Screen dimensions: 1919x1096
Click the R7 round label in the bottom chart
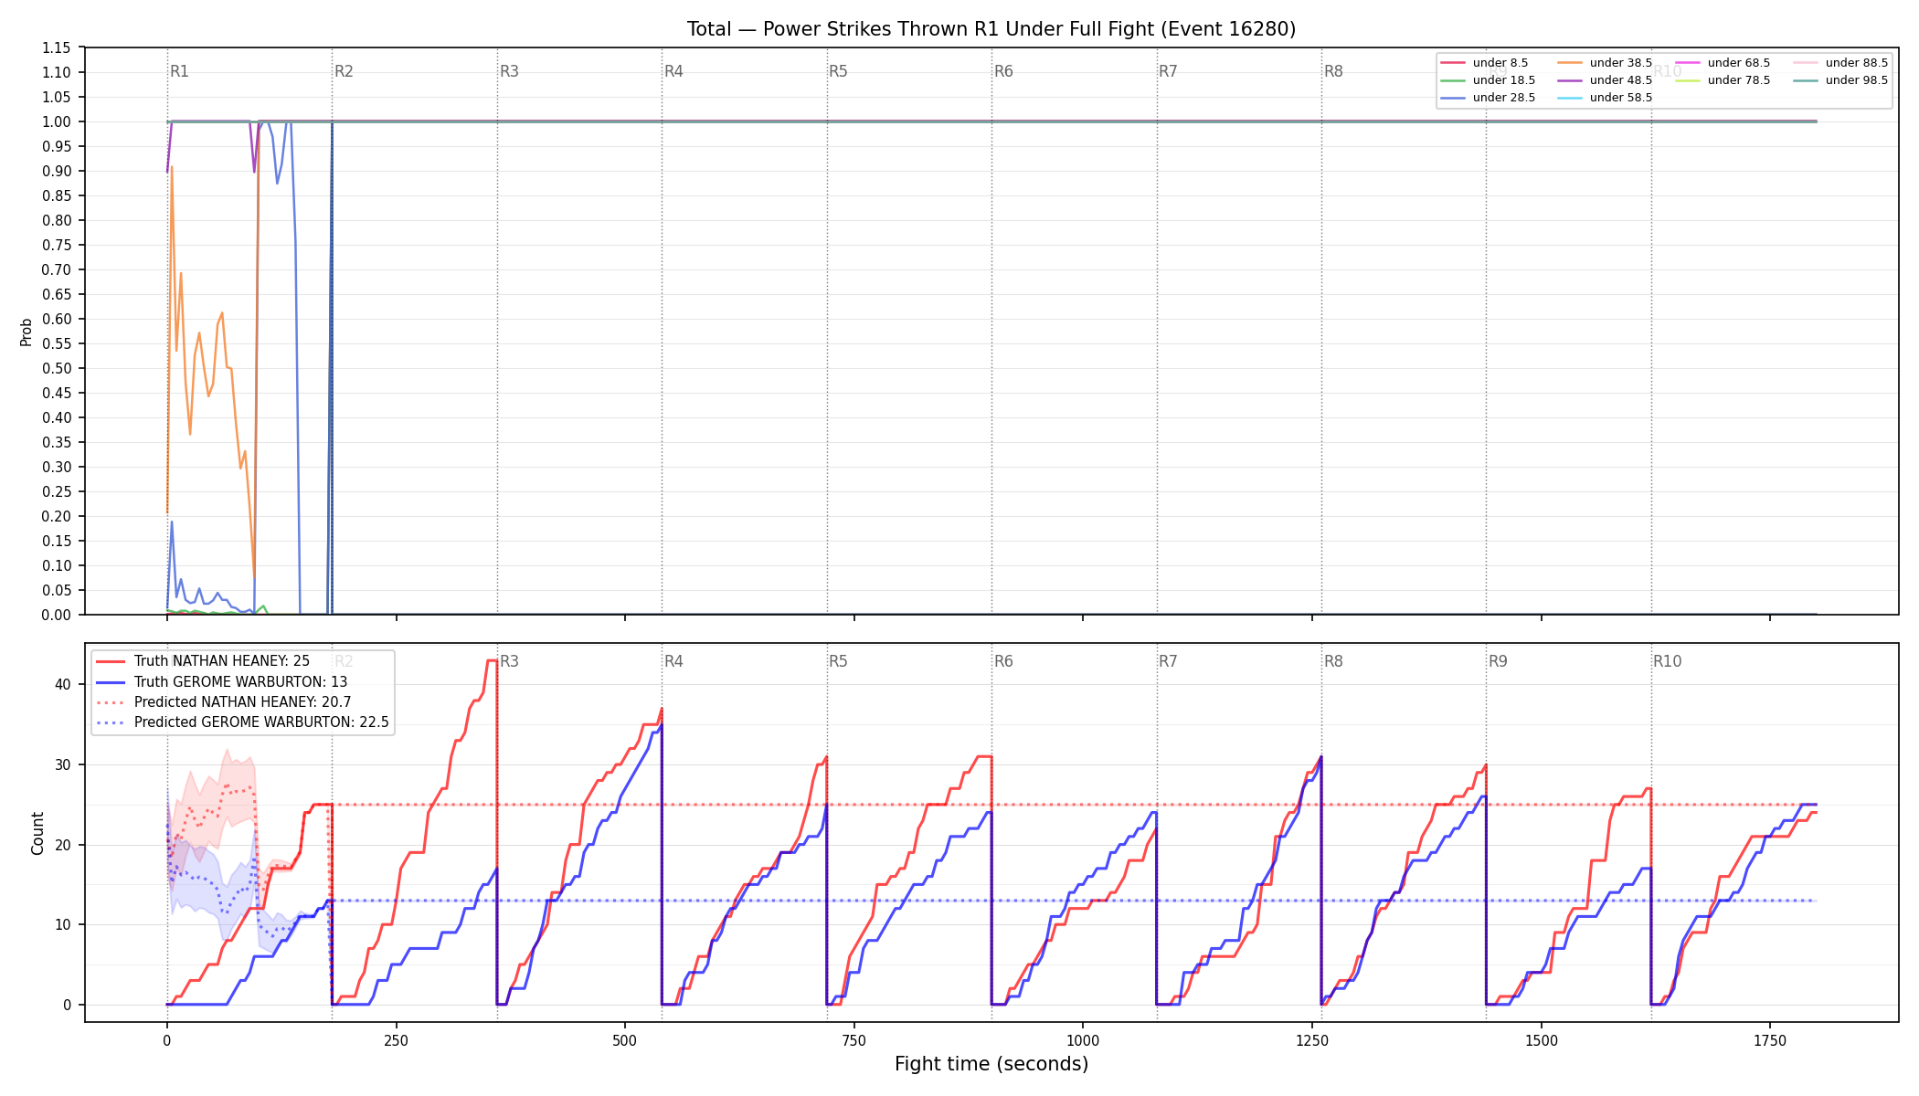[x=1168, y=661]
